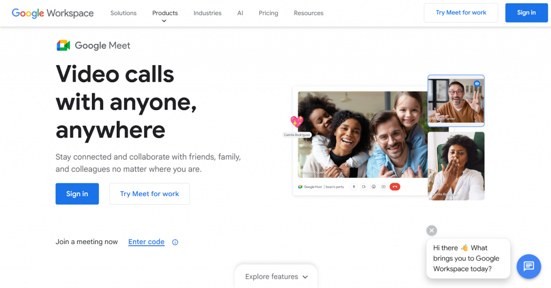This screenshot has width=551, height=288.
Task: Click the video tile of man waving
Action: (x=456, y=100)
